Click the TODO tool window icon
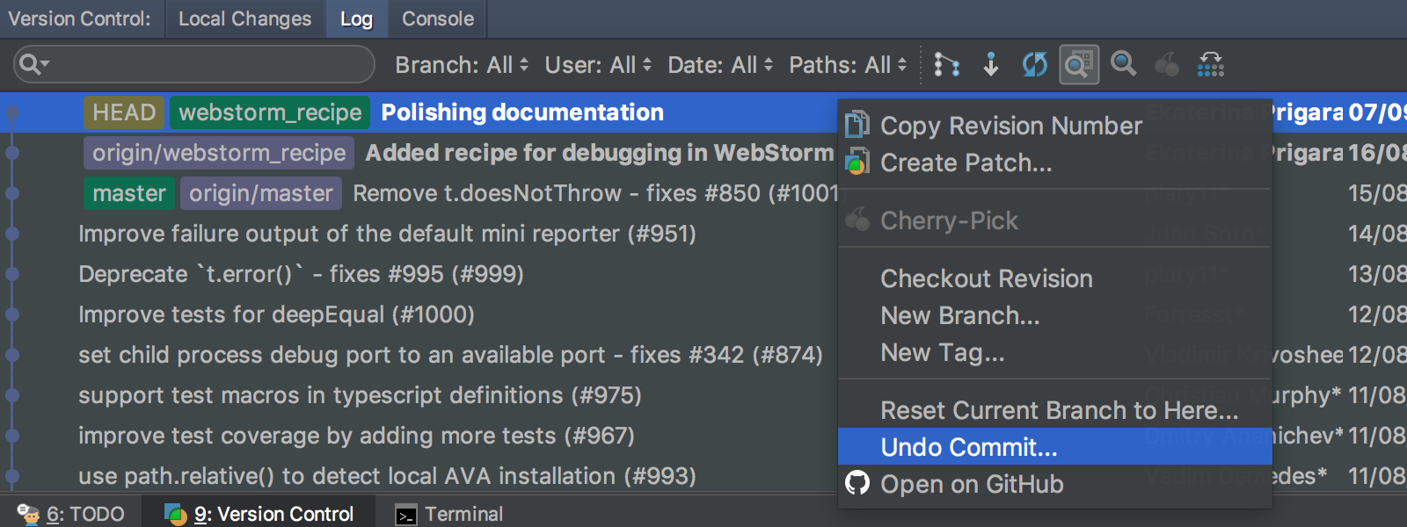Image resolution: width=1407 pixels, height=527 pixels. pos(29,515)
